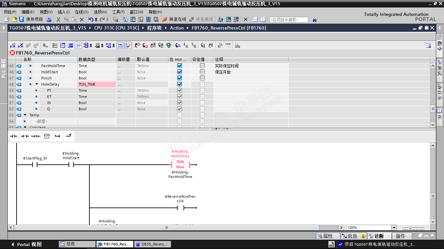Open the 工具(T) menu
Screen dimensions: 444x249
[118, 12]
